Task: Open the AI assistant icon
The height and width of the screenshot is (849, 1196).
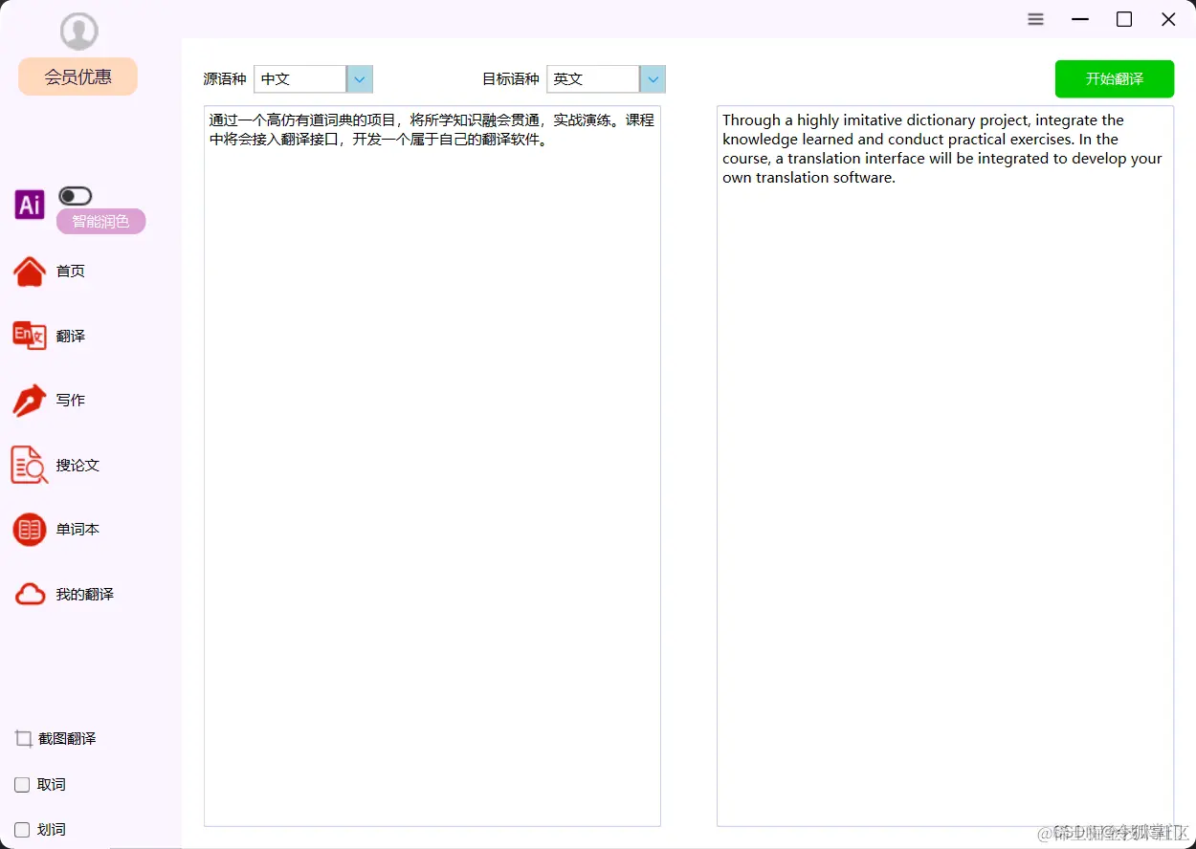Action: 29,204
